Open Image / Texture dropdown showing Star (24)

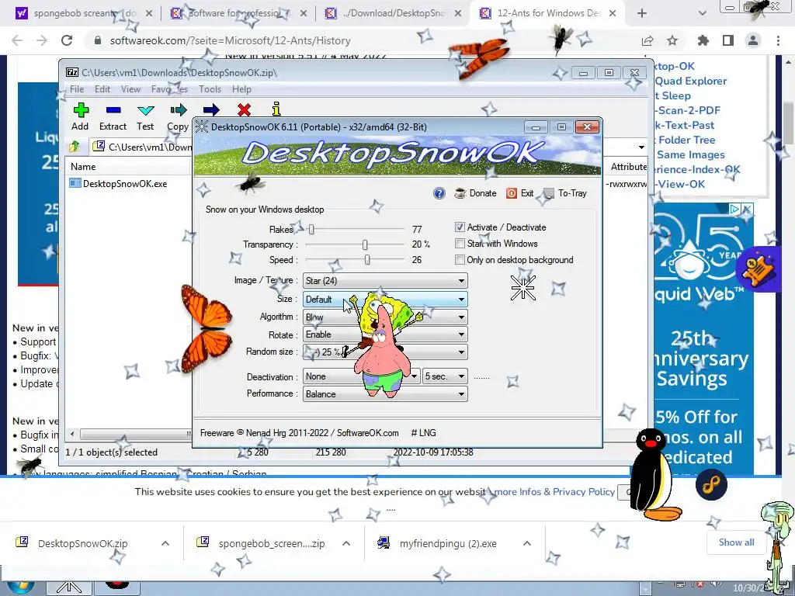coord(385,281)
